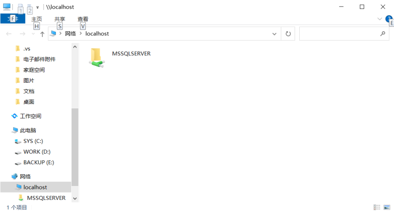Select 此电脑 in the navigation pane

[27, 130]
